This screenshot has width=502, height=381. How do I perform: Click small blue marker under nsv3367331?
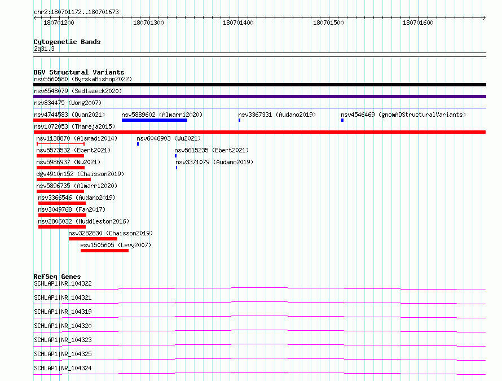pyautogui.click(x=240, y=120)
